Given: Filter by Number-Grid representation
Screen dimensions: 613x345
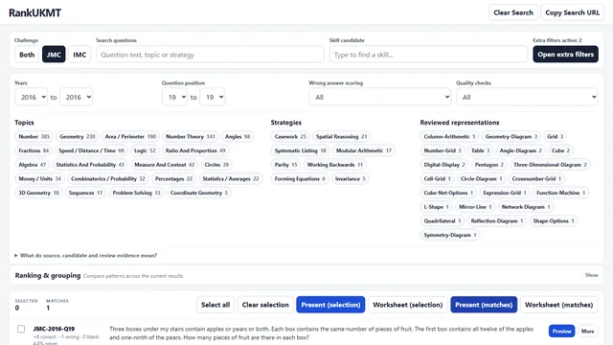Looking at the screenshot, I should click(x=443, y=150).
